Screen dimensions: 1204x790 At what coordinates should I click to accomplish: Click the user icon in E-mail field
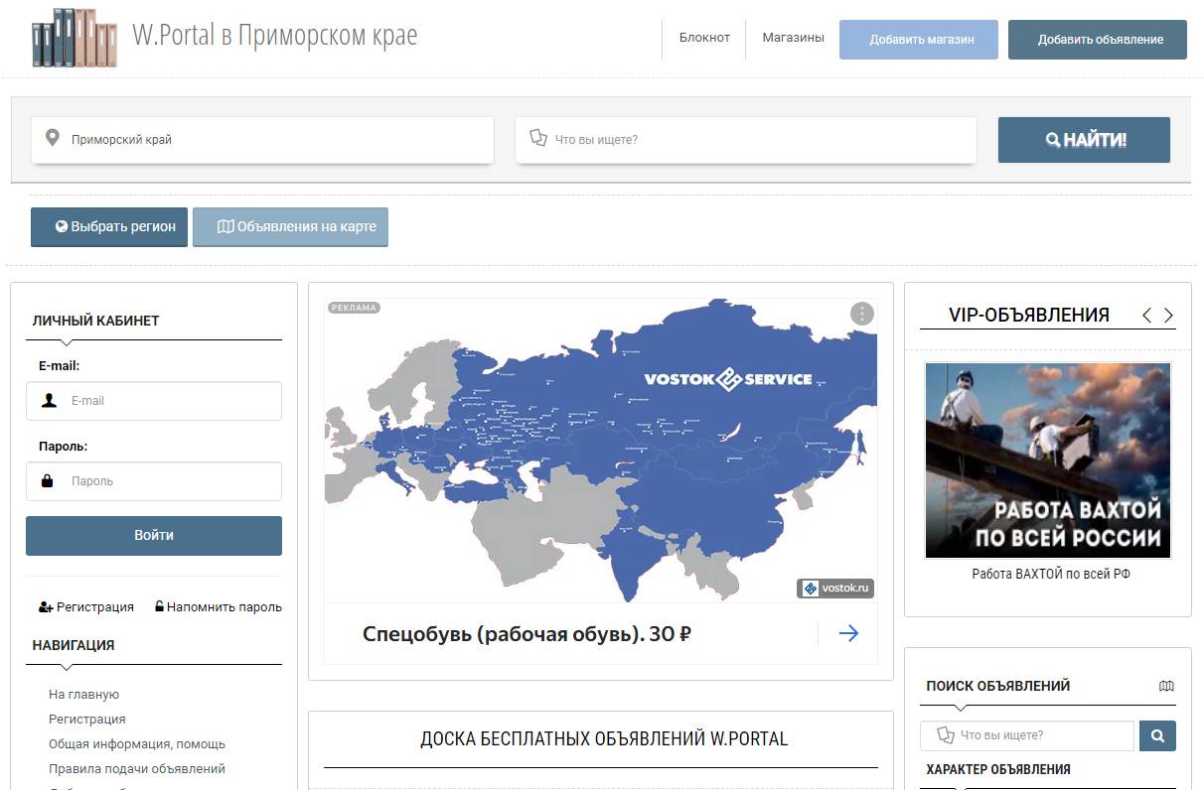click(49, 400)
